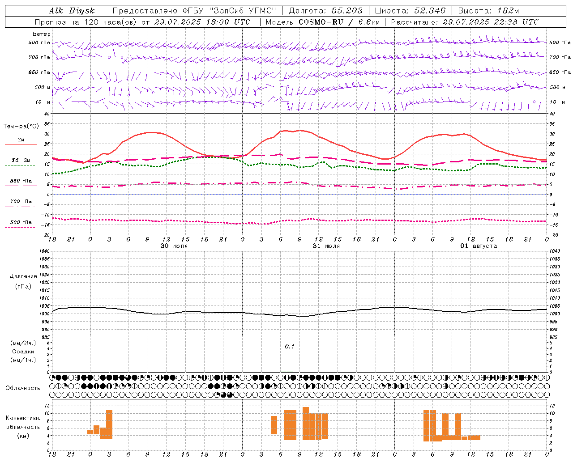Click the '0.1' precipitation amount value
Viewport: 573px width, 458px height.
(290, 346)
